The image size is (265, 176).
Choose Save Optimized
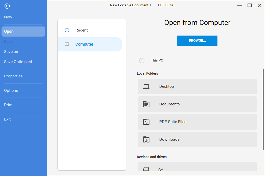[18, 62]
